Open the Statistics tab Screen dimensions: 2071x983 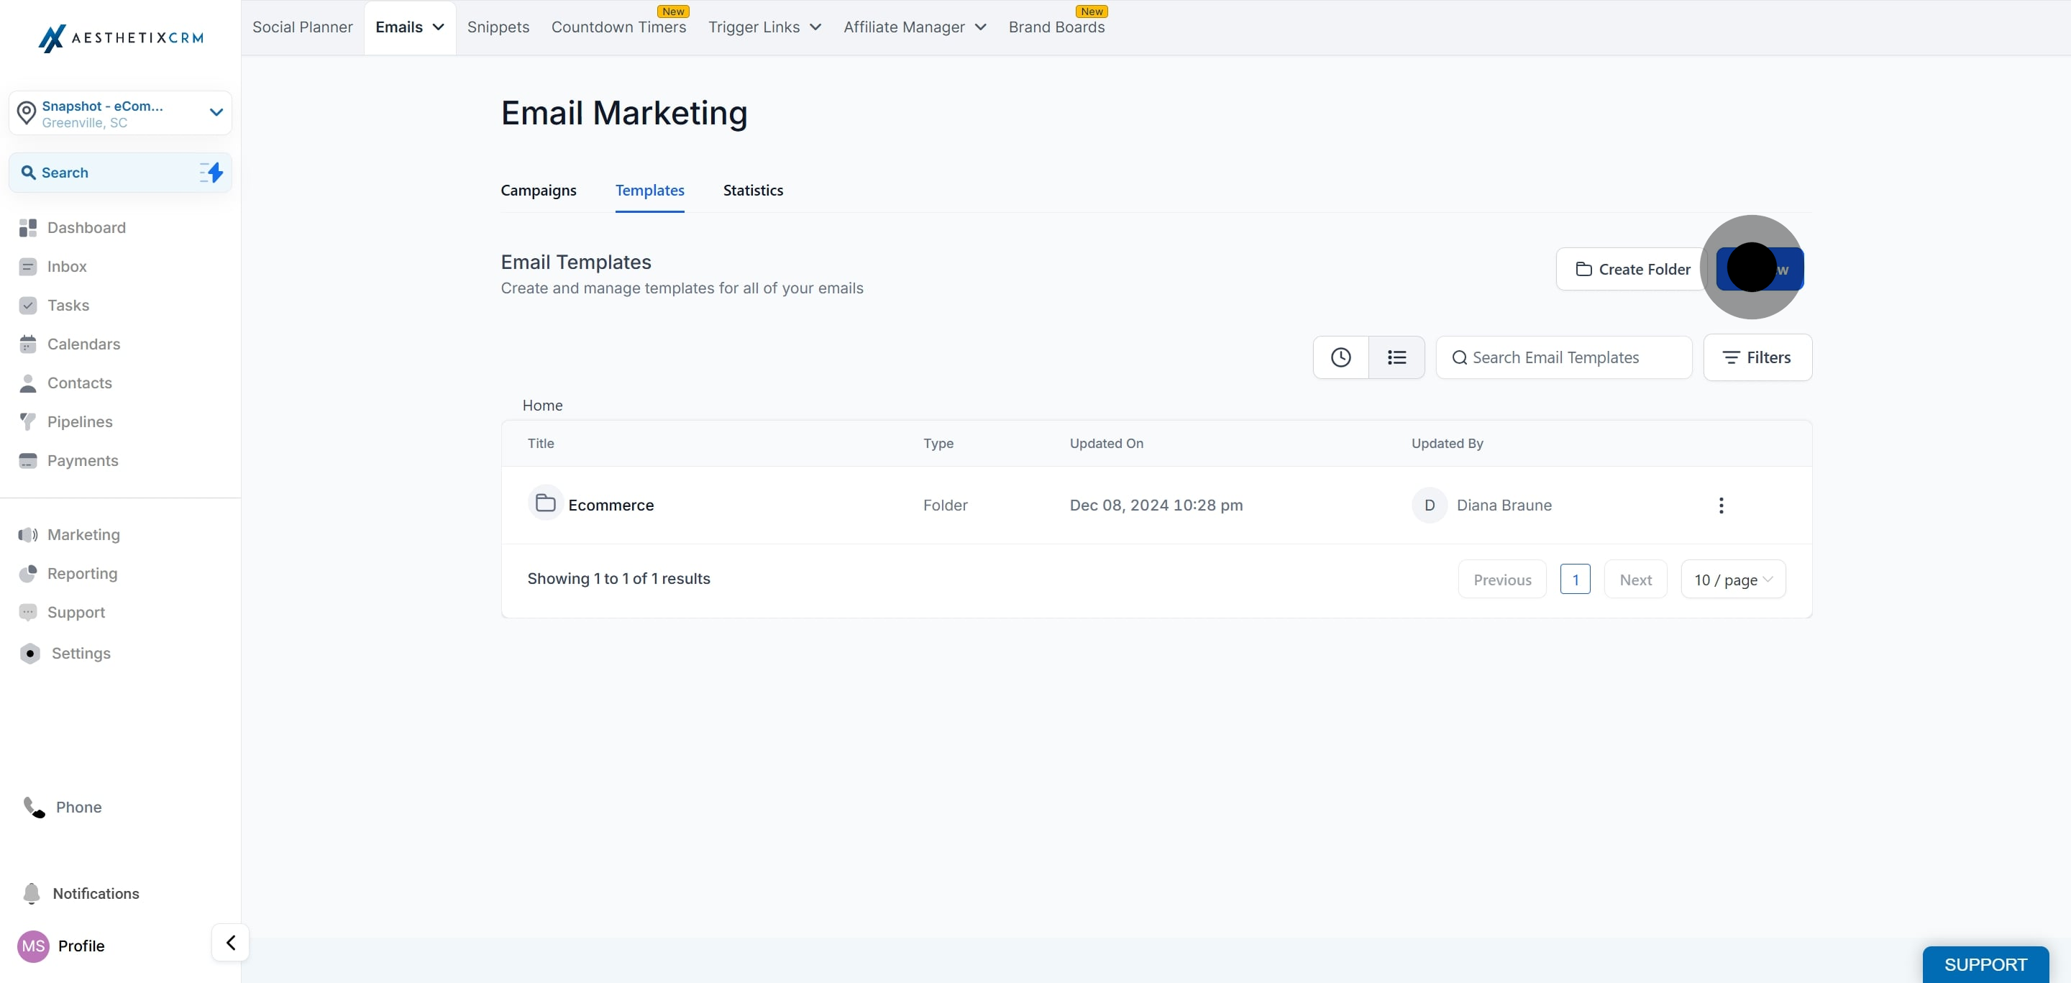(x=752, y=191)
